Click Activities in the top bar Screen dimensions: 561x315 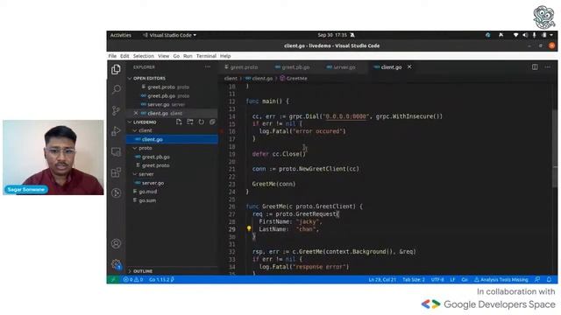(121, 35)
